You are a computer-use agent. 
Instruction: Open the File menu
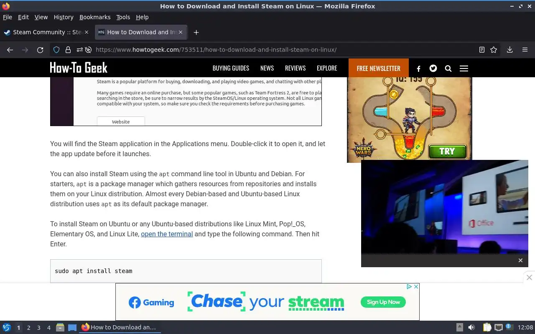8,17
